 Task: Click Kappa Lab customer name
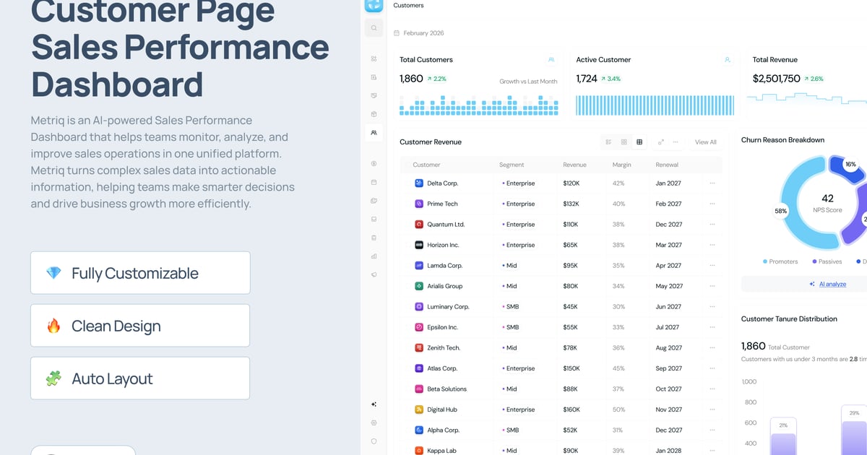coord(441,451)
